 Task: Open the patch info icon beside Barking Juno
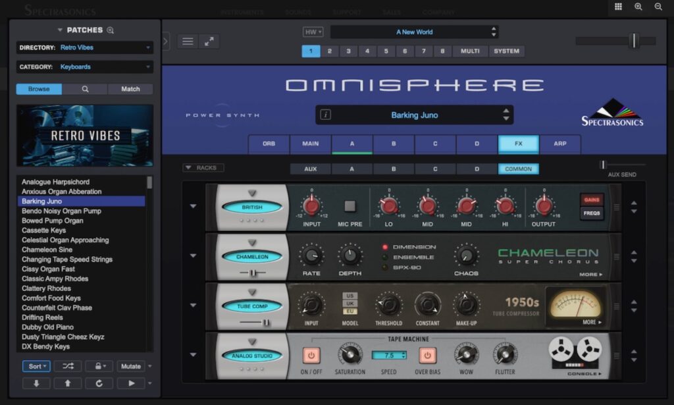[x=325, y=115]
